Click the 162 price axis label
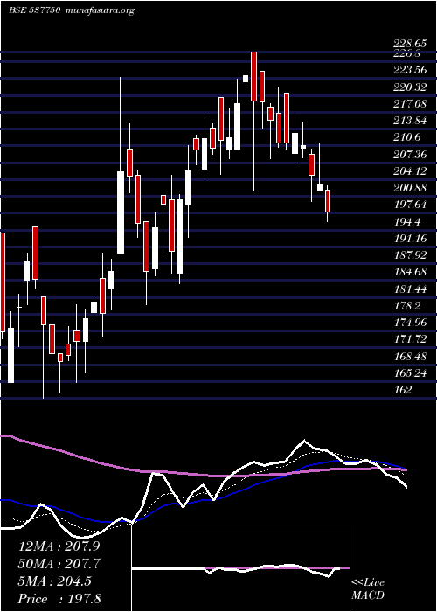The width and height of the screenshot is (437, 612). [x=403, y=390]
